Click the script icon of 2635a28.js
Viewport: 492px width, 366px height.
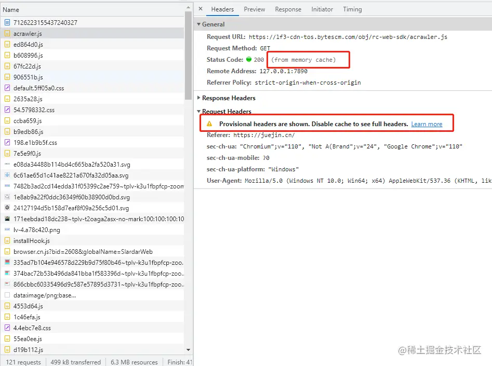pos(7,99)
